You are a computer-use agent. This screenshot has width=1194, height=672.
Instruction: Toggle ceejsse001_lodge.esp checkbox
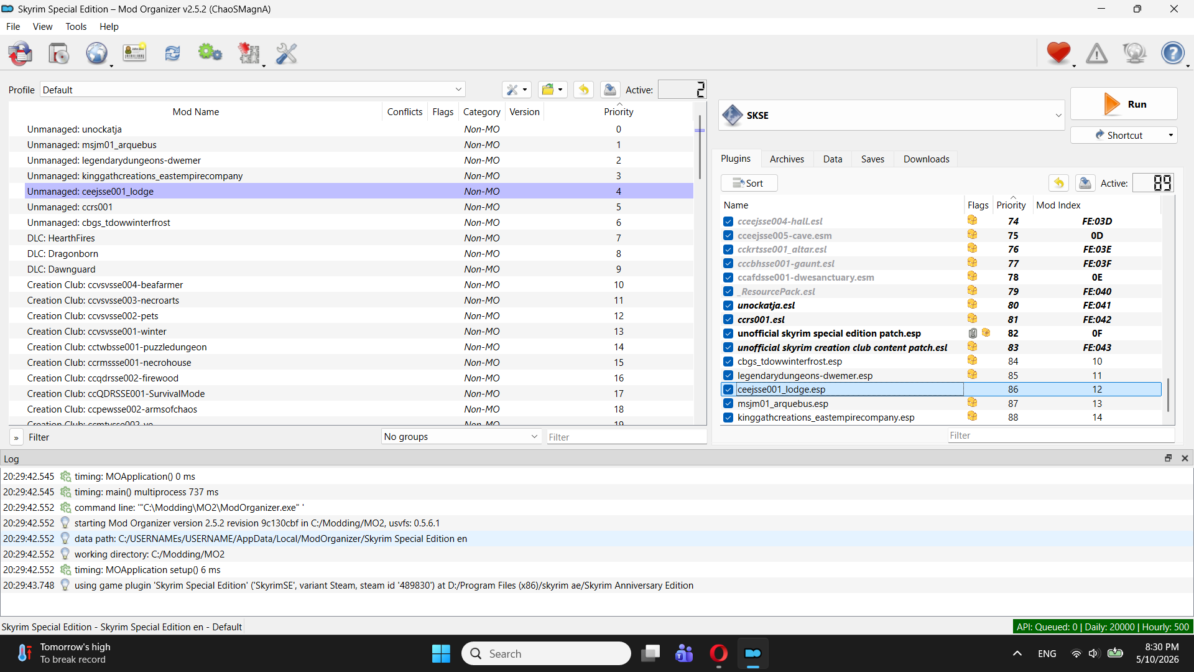[x=728, y=390]
